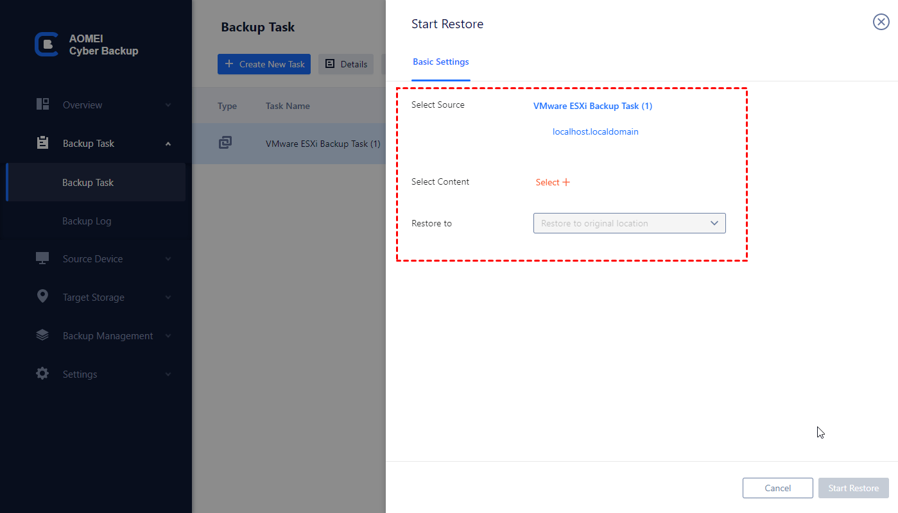Click the Backup Task clipboard icon
The height and width of the screenshot is (513, 898).
pyautogui.click(x=42, y=143)
